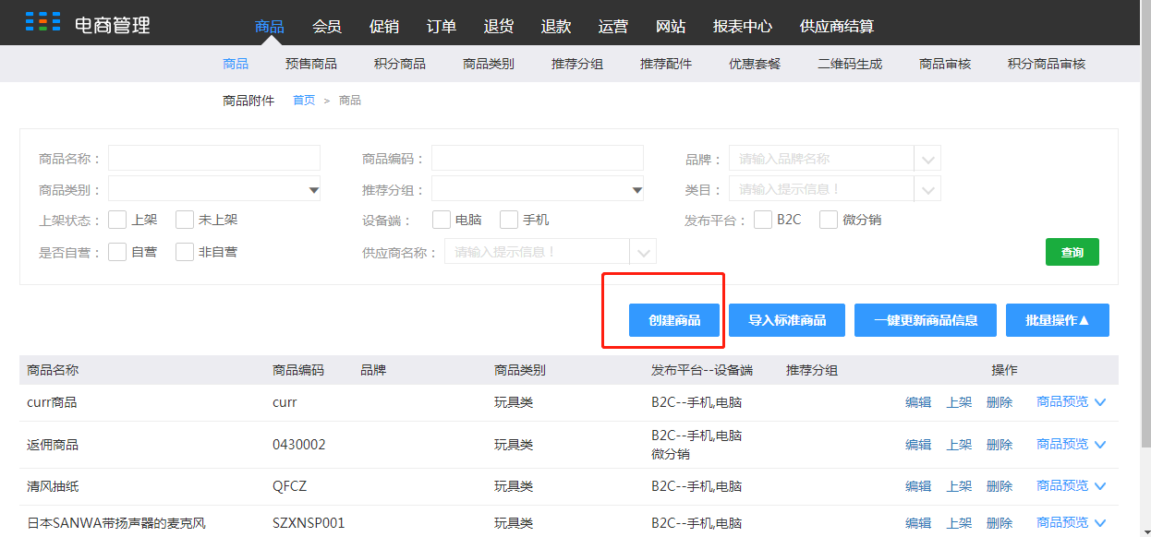1151x537 pixels.
Task: Open the 推荐配件 sub-tab
Action: coord(666,64)
